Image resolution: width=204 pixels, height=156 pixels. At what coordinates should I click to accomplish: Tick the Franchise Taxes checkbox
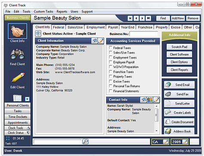(110, 72)
